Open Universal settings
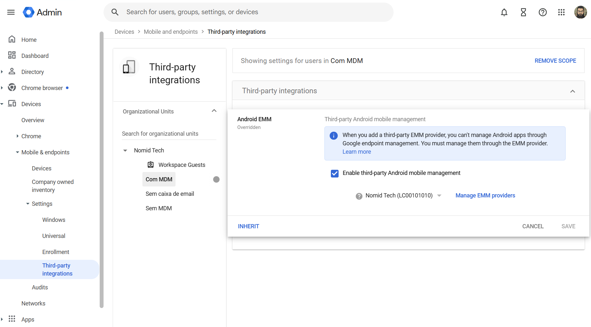Viewport: 591px width, 327px height. [54, 236]
